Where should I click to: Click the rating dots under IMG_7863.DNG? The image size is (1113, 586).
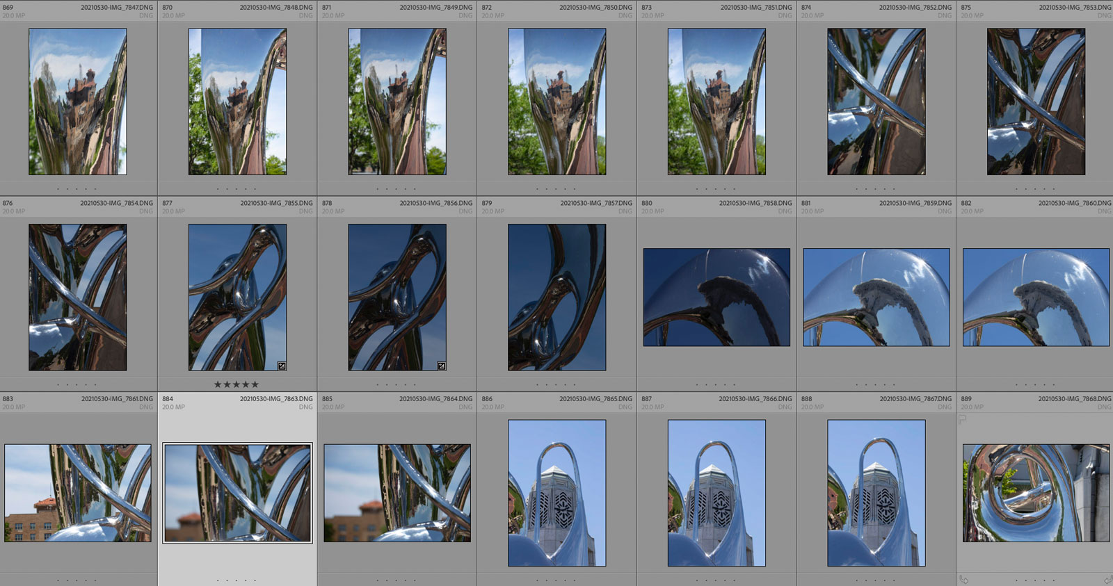point(237,580)
